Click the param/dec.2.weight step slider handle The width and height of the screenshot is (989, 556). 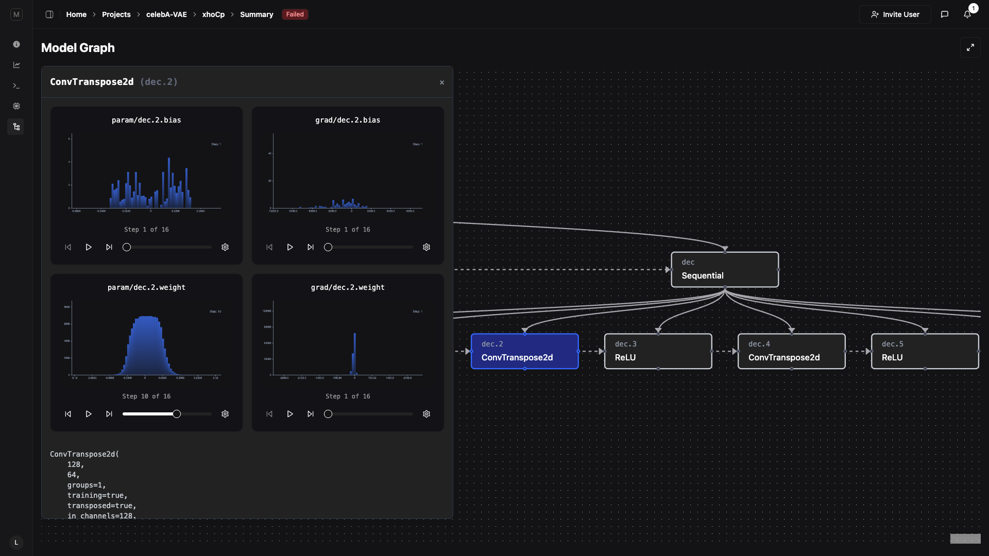tap(177, 414)
